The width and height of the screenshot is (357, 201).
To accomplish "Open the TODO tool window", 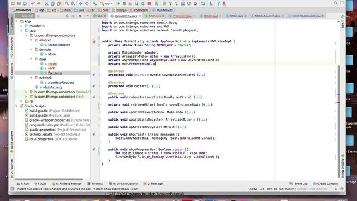I will click(40, 184).
